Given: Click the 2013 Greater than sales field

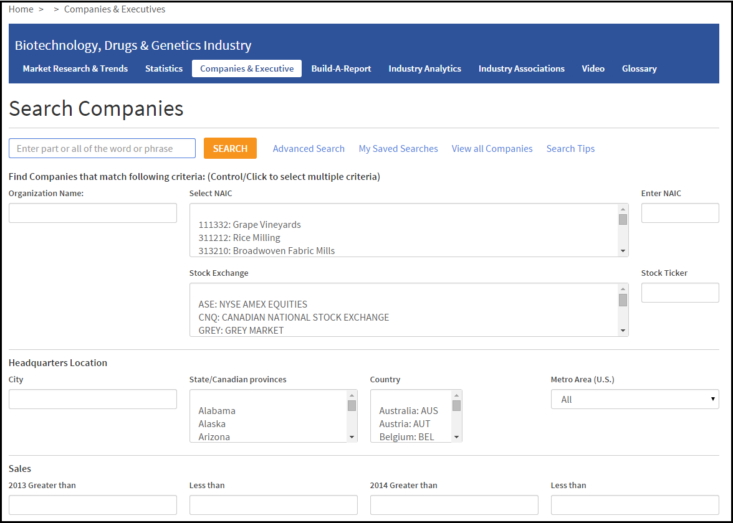Looking at the screenshot, I should 92,506.
